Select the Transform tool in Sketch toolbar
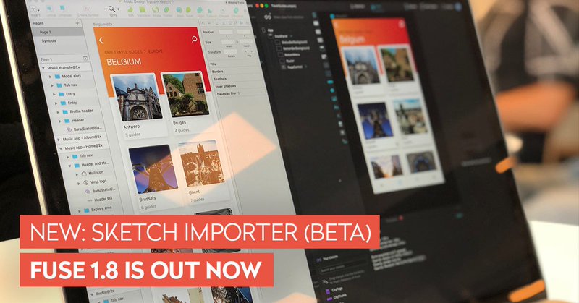This screenshot has height=303, width=579. (142, 10)
